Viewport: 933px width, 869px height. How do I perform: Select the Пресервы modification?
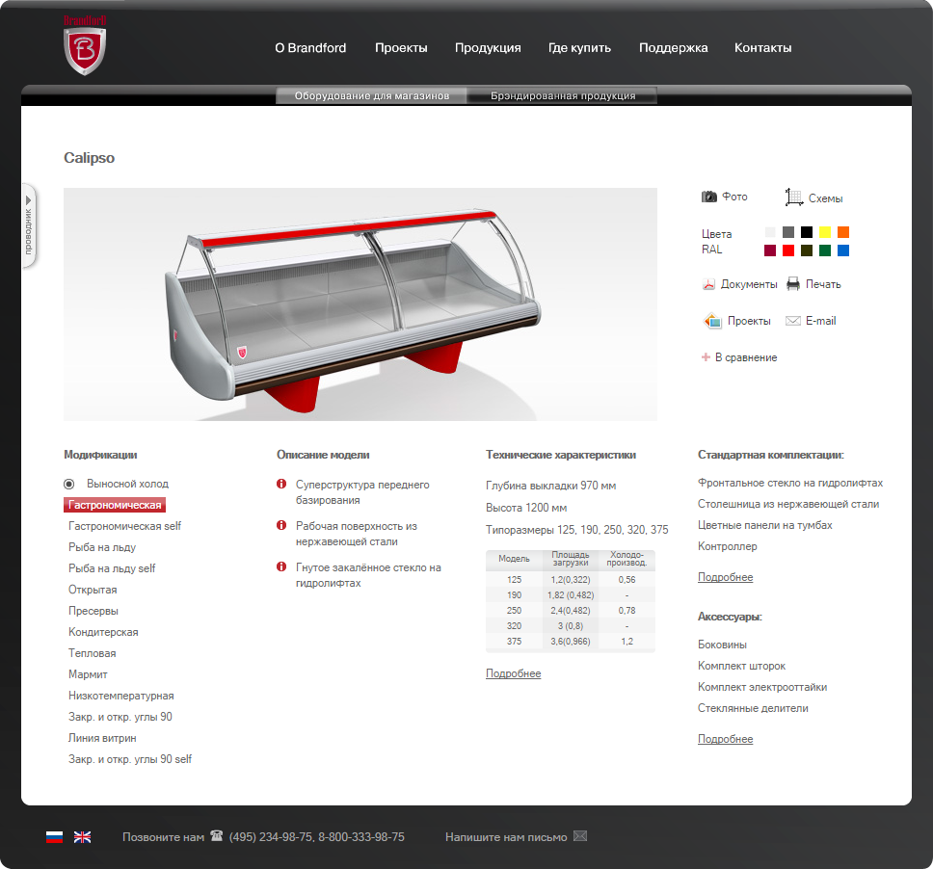point(93,611)
